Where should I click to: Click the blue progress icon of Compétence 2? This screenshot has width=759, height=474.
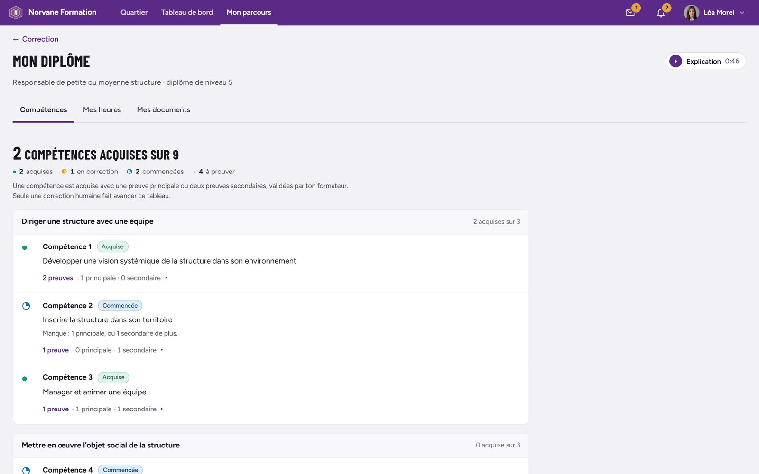26,306
